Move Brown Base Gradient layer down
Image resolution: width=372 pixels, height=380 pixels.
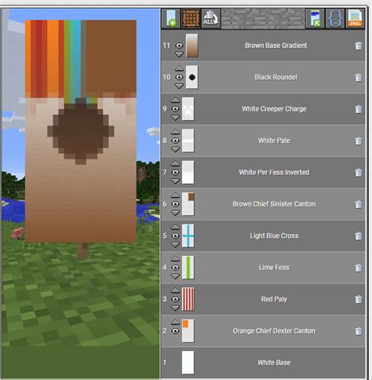pyautogui.click(x=179, y=54)
